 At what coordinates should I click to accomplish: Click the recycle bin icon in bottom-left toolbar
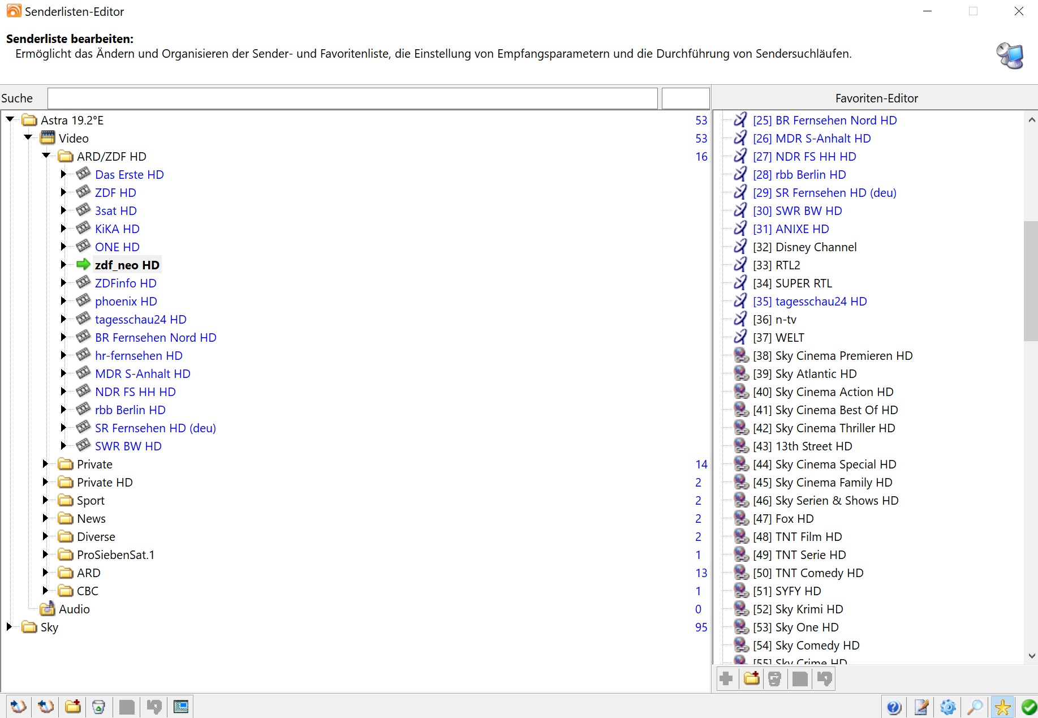coord(98,706)
